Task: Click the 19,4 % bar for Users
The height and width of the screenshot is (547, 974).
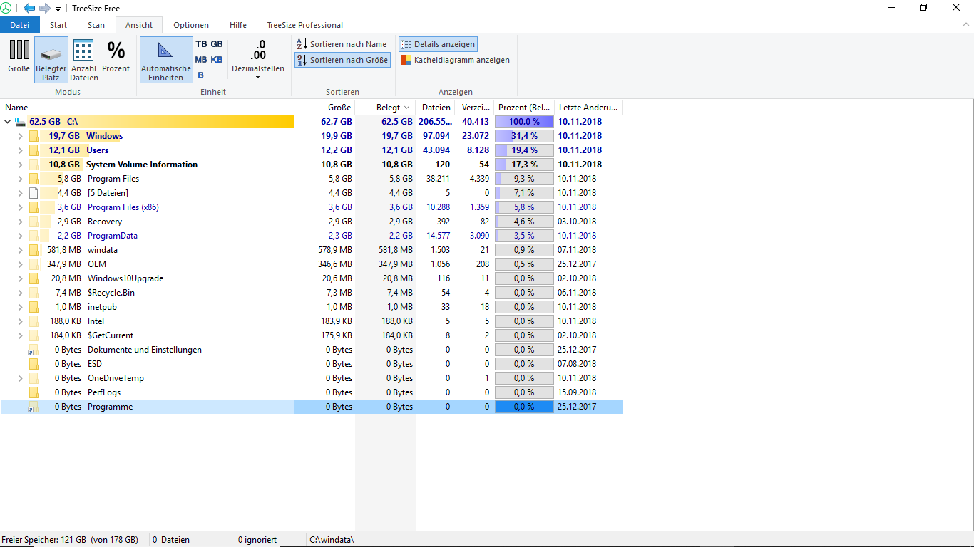Action: click(524, 150)
